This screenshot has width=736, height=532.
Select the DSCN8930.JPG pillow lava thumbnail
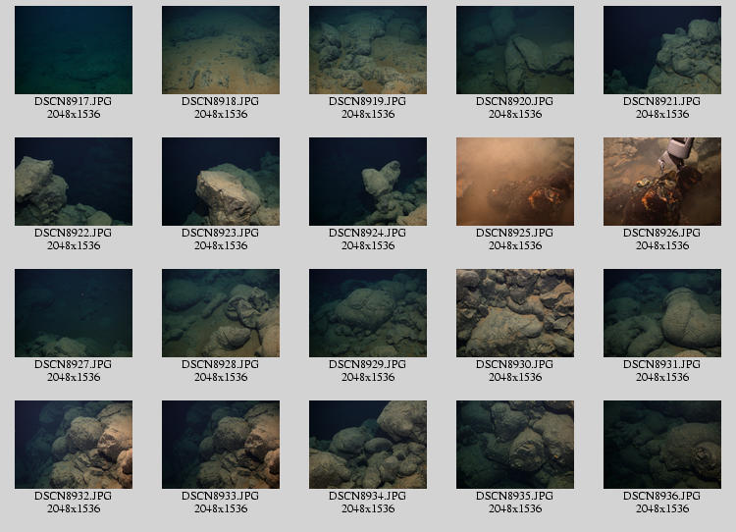click(515, 313)
